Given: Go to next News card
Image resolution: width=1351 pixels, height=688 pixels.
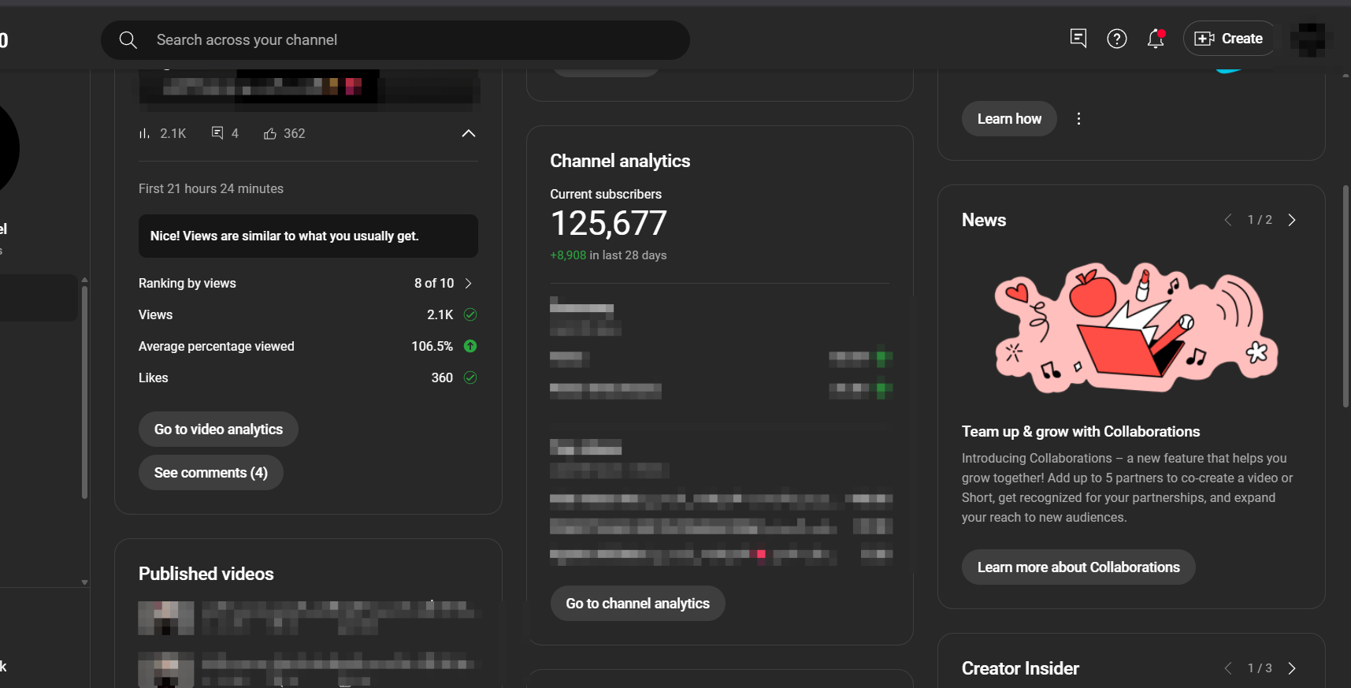Looking at the screenshot, I should pos(1291,220).
